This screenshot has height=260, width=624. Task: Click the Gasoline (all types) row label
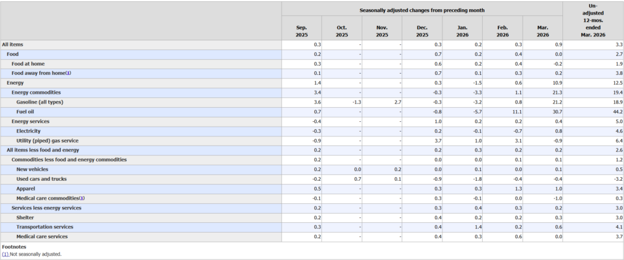40,102
